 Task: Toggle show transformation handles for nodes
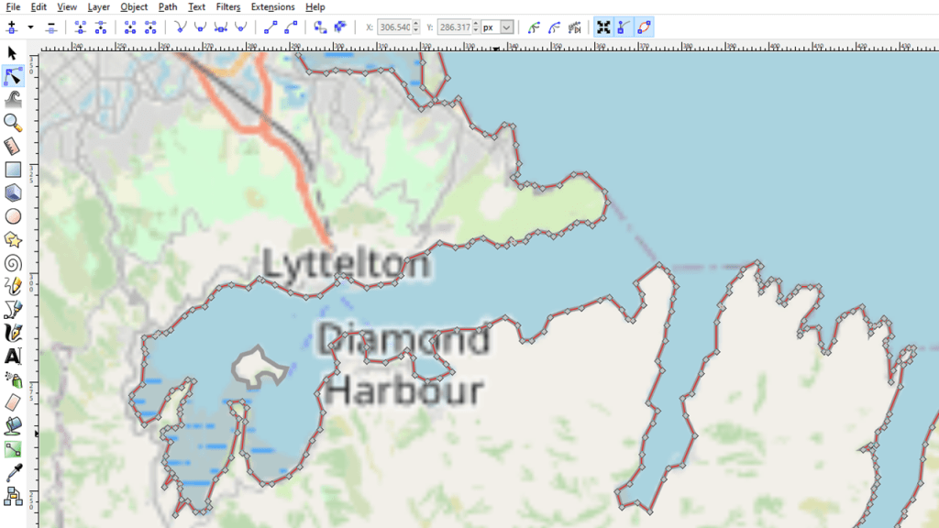coord(603,27)
